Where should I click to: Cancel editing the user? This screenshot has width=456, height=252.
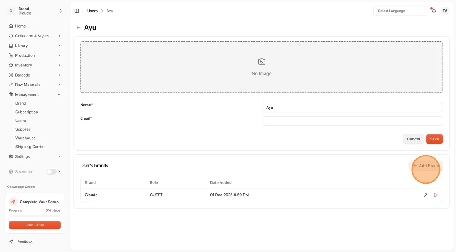click(x=413, y=139)
